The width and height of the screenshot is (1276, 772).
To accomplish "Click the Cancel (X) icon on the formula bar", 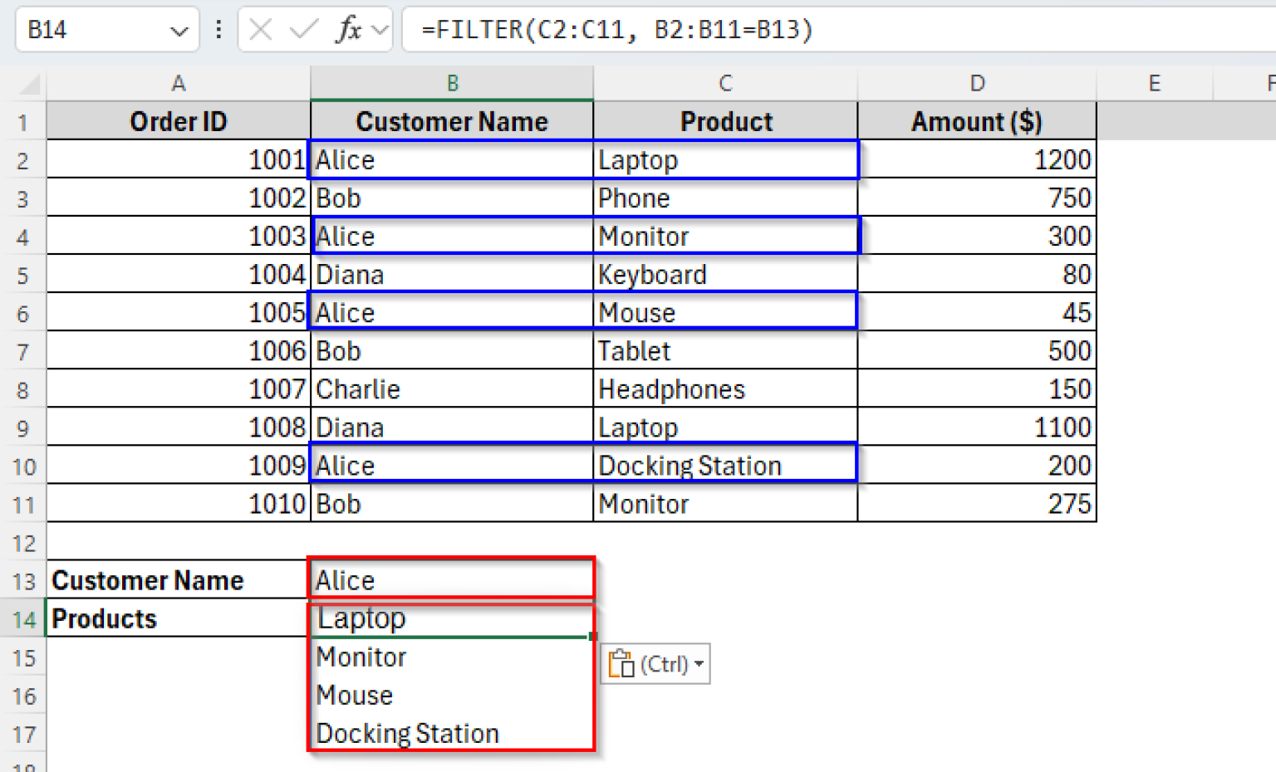I will (260, 29).
